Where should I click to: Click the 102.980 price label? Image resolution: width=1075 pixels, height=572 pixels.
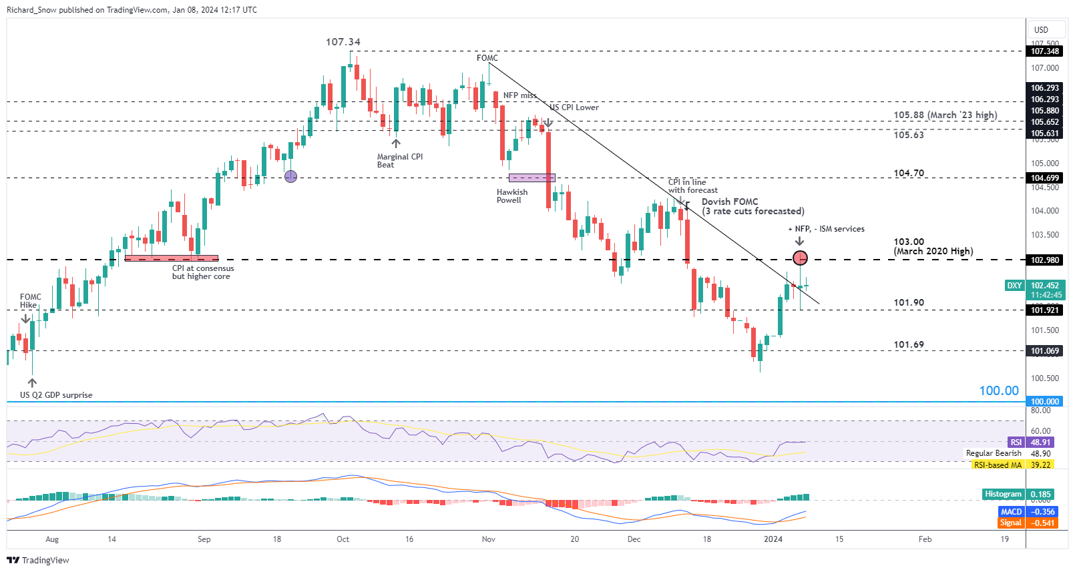(1044, 260)
